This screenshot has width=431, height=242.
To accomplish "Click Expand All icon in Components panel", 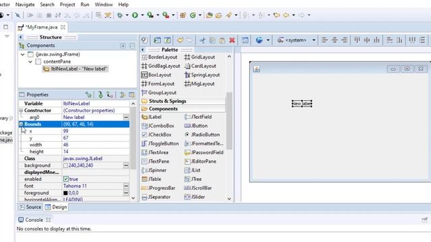I will pos(123,46).
